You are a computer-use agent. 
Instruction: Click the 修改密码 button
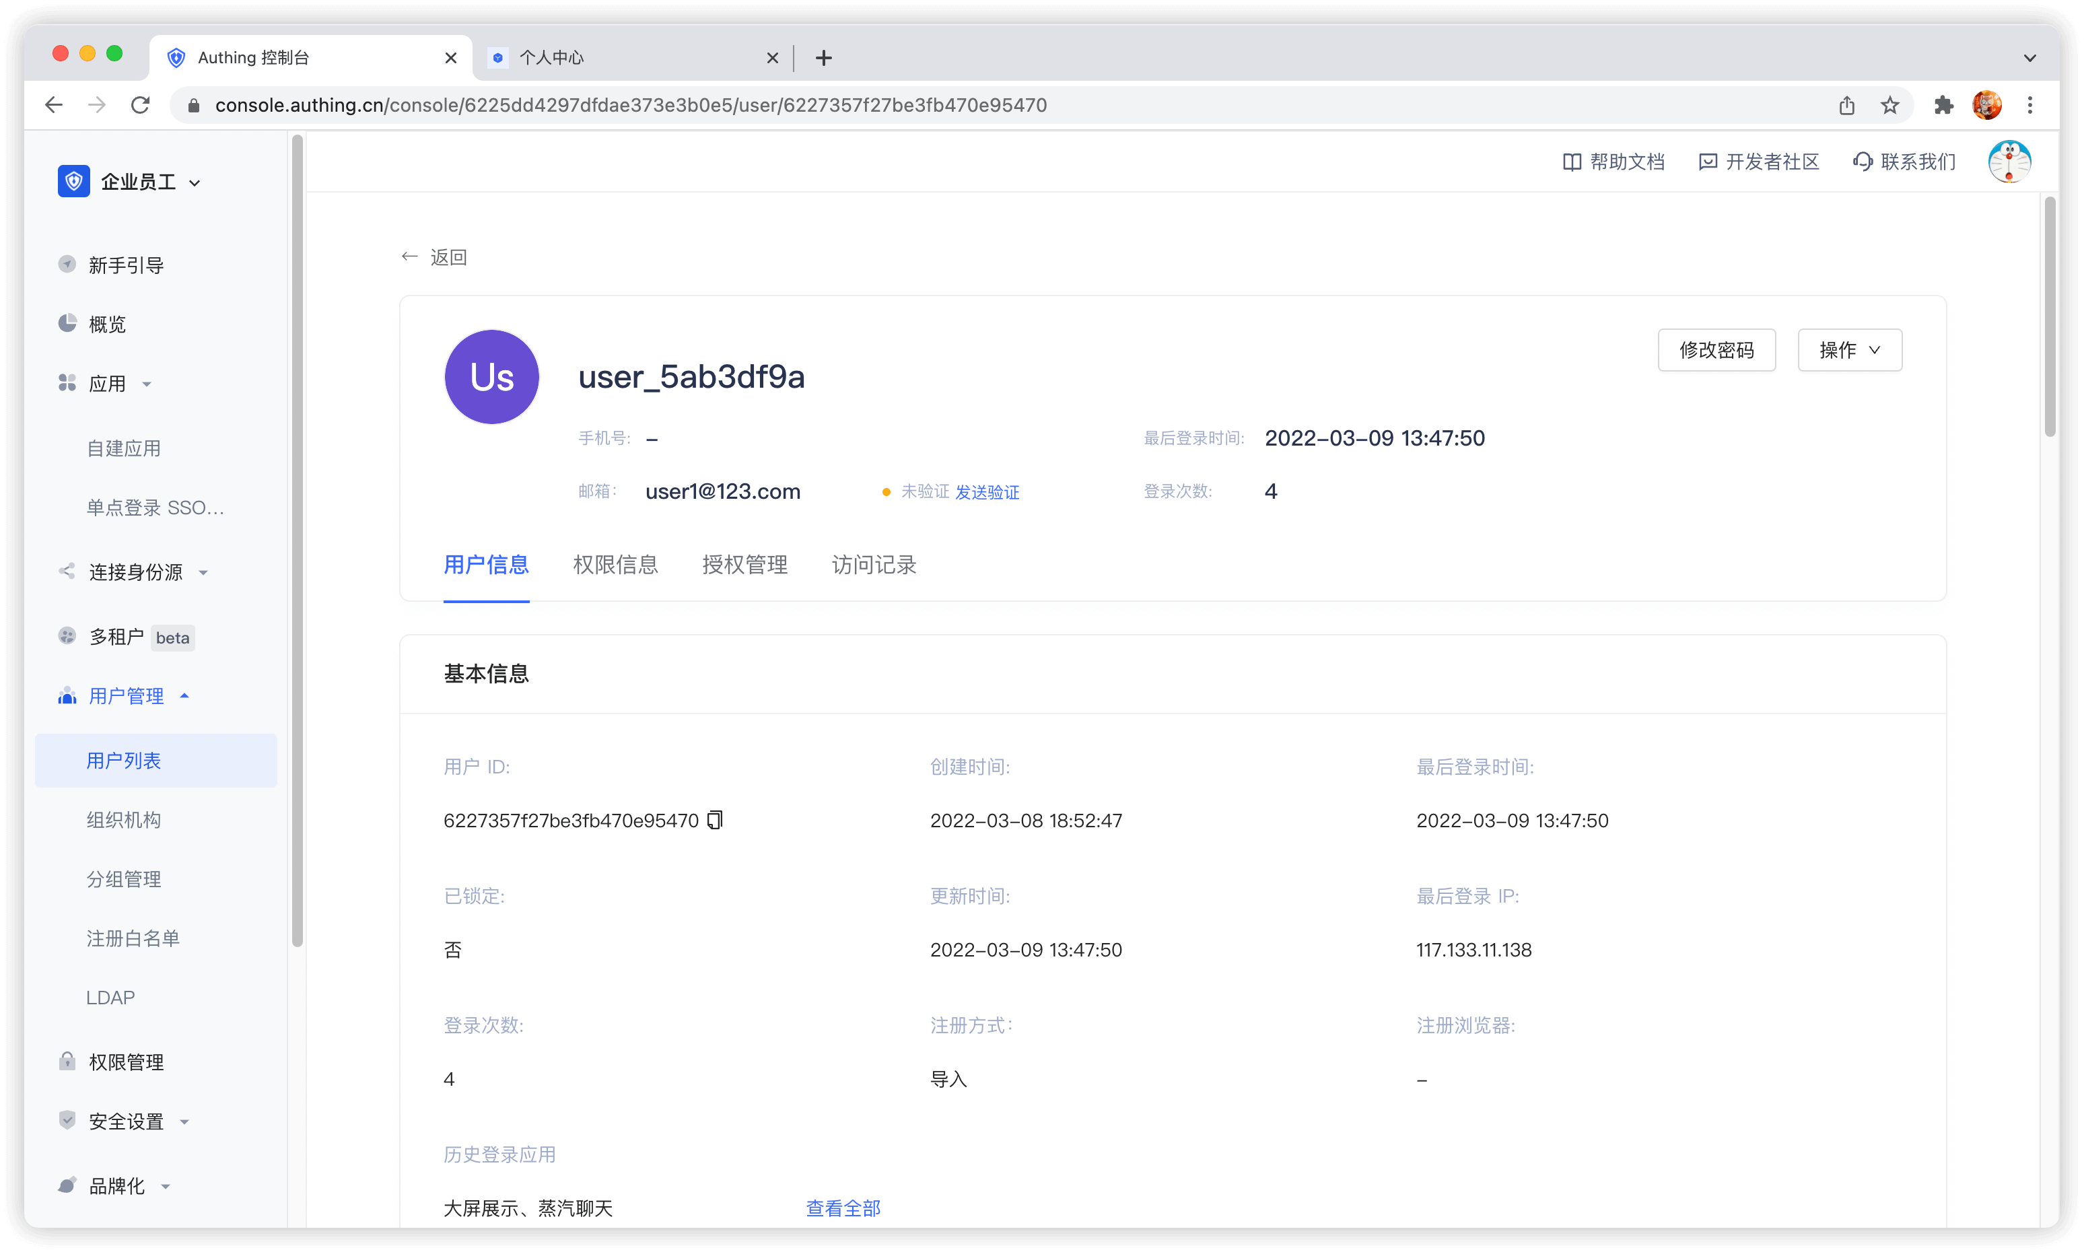point(1716,350)
